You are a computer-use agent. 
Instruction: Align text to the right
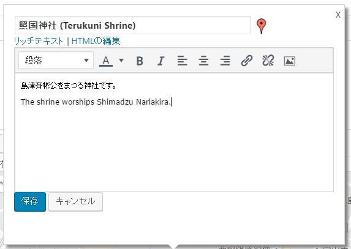point(225,61)
